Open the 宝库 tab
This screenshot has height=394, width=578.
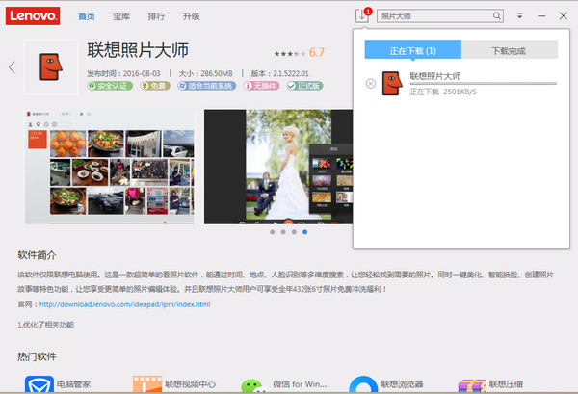pos(121,16)
